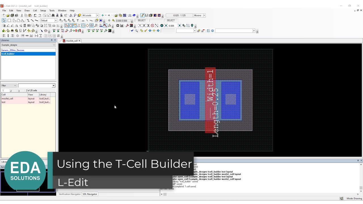Click the blue left arrow navigation icon
Viewport: 363px width, 204px height.
(x=150, y=31)
